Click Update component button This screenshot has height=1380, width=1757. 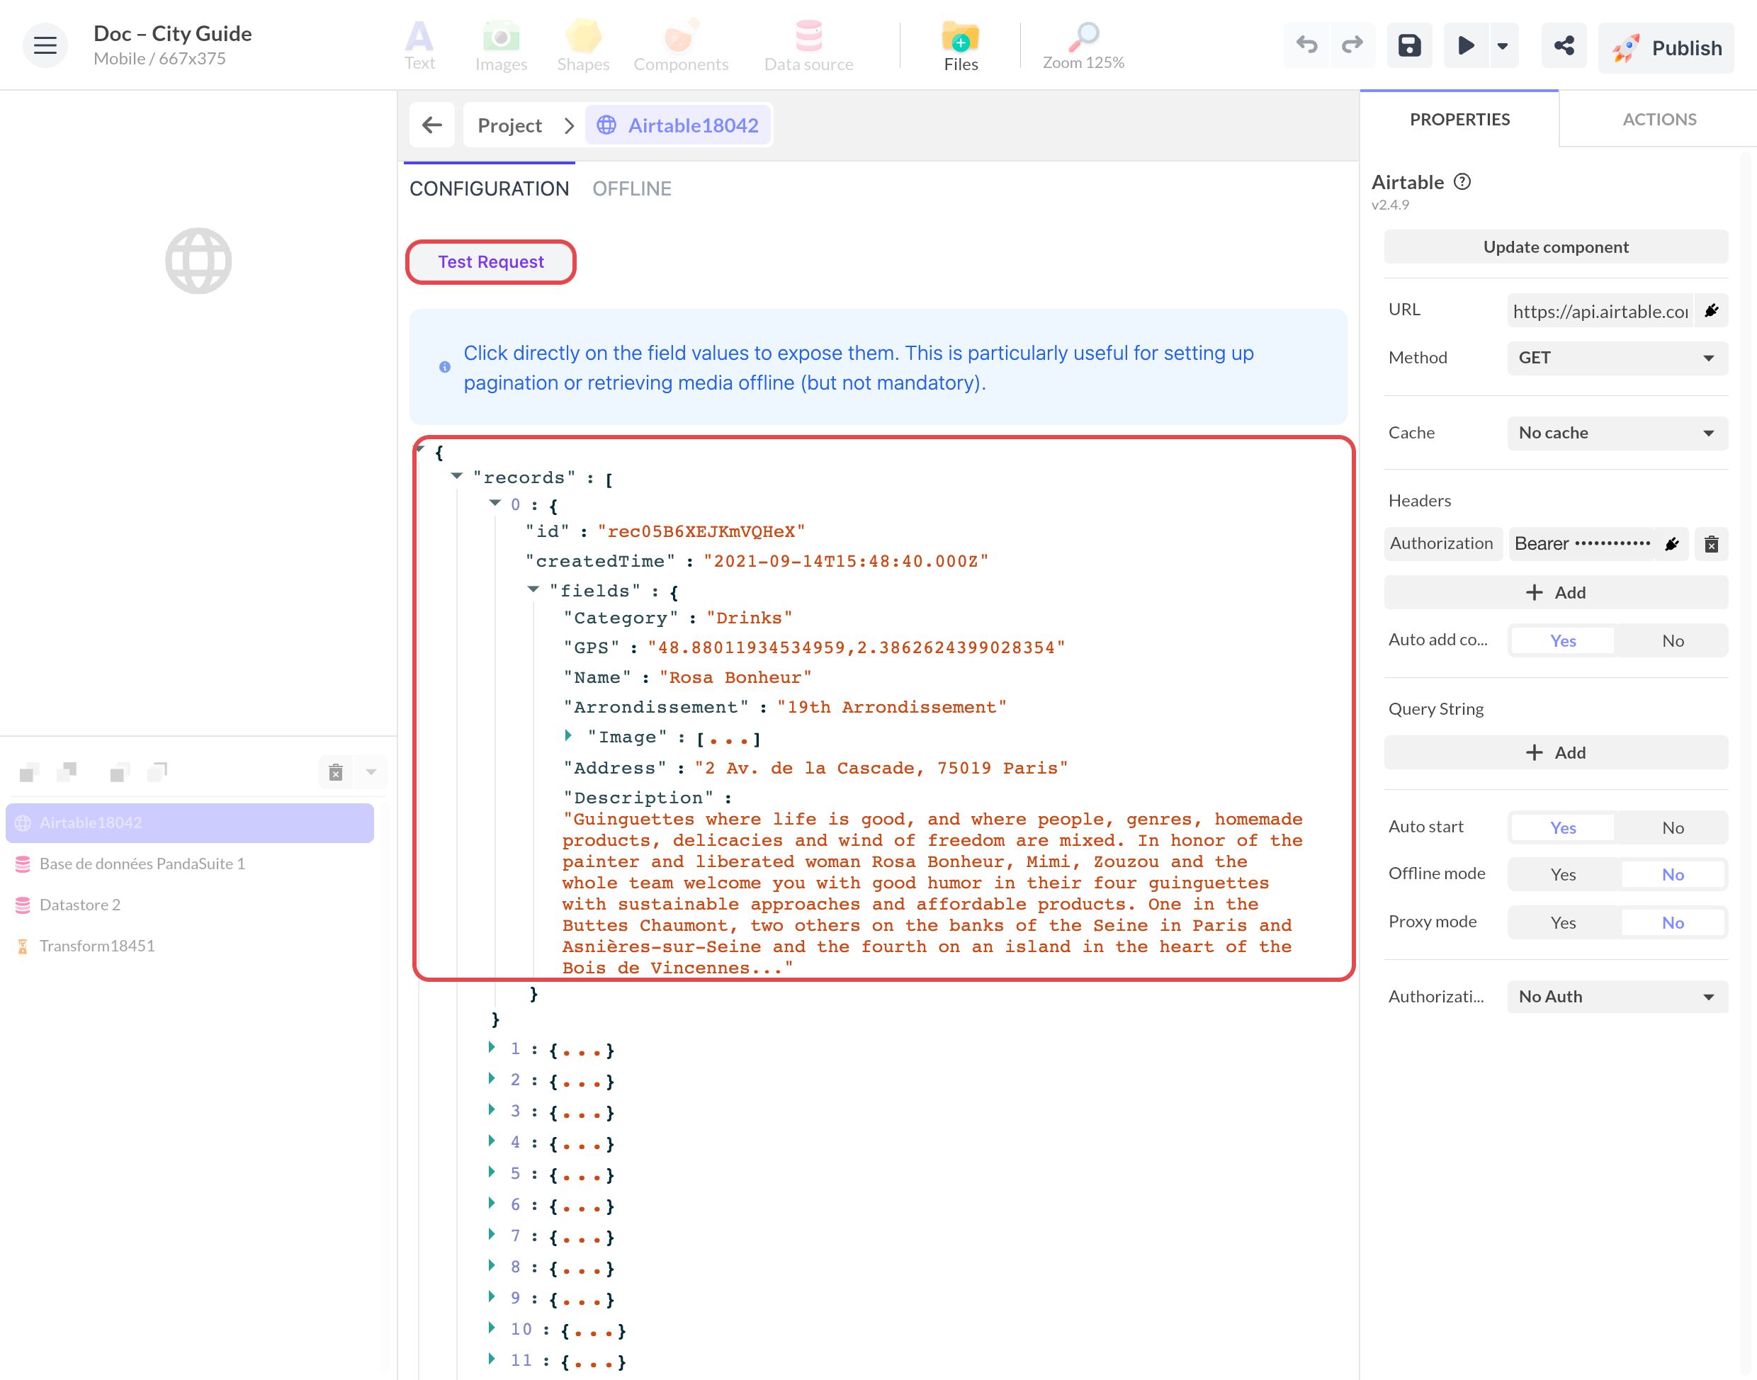click(1556, 247)
